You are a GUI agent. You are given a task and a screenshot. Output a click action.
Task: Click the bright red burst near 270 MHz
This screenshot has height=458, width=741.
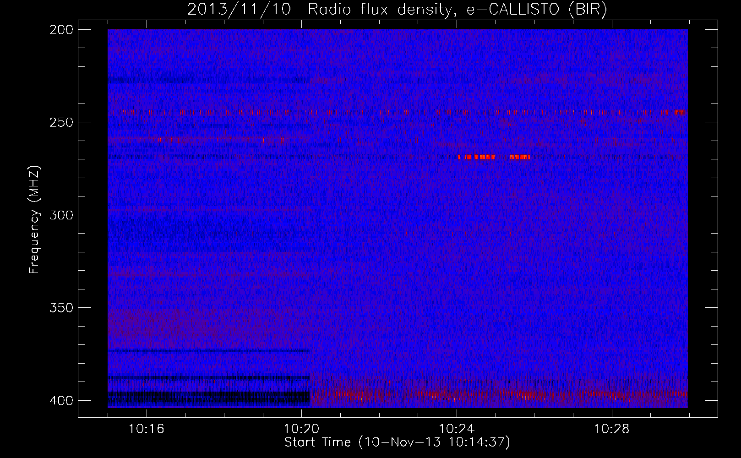494,157
